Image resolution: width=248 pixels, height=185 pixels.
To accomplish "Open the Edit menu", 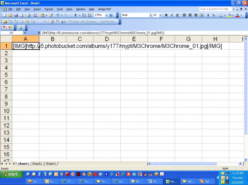I will tap(18, 9).
